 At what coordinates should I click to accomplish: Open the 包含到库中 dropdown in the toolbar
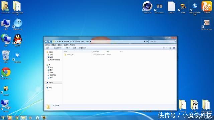click(x=58, y=48)
